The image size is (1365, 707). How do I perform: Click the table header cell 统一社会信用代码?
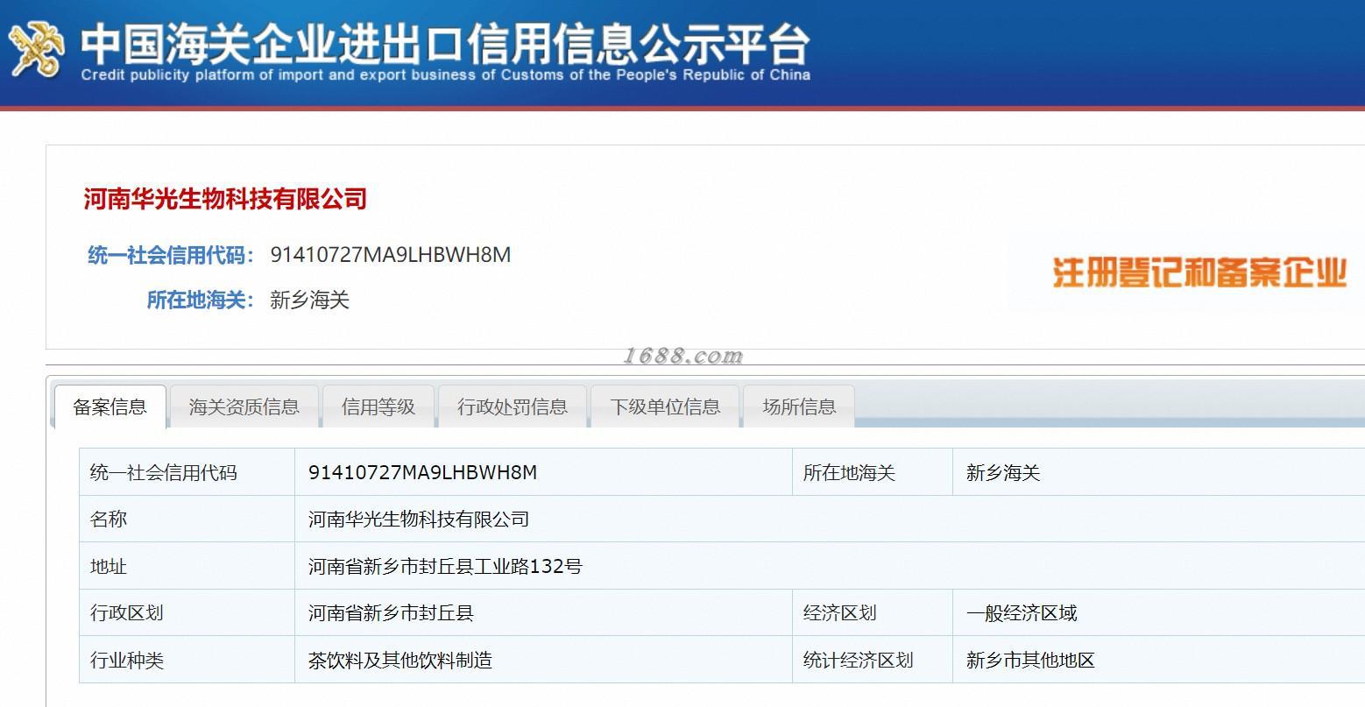(x=164, y=473)
